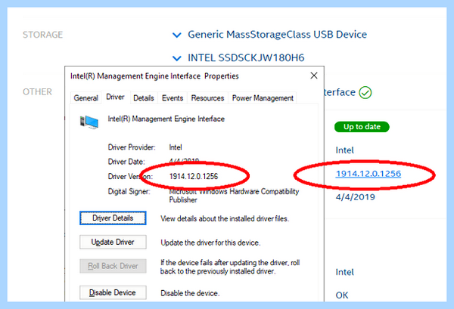Click the Driver Date label

click(126, 162)
